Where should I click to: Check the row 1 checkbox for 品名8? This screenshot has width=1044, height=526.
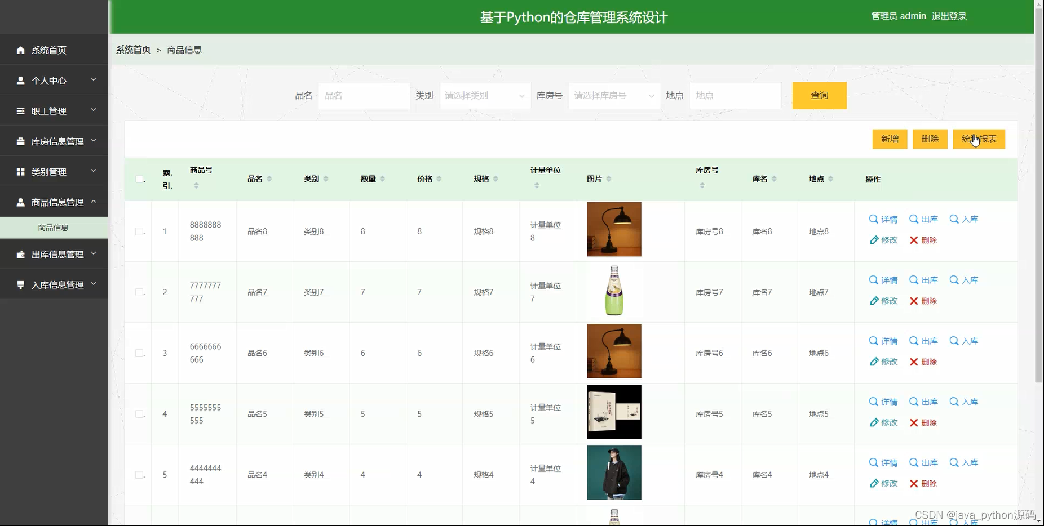coord(139,231)
